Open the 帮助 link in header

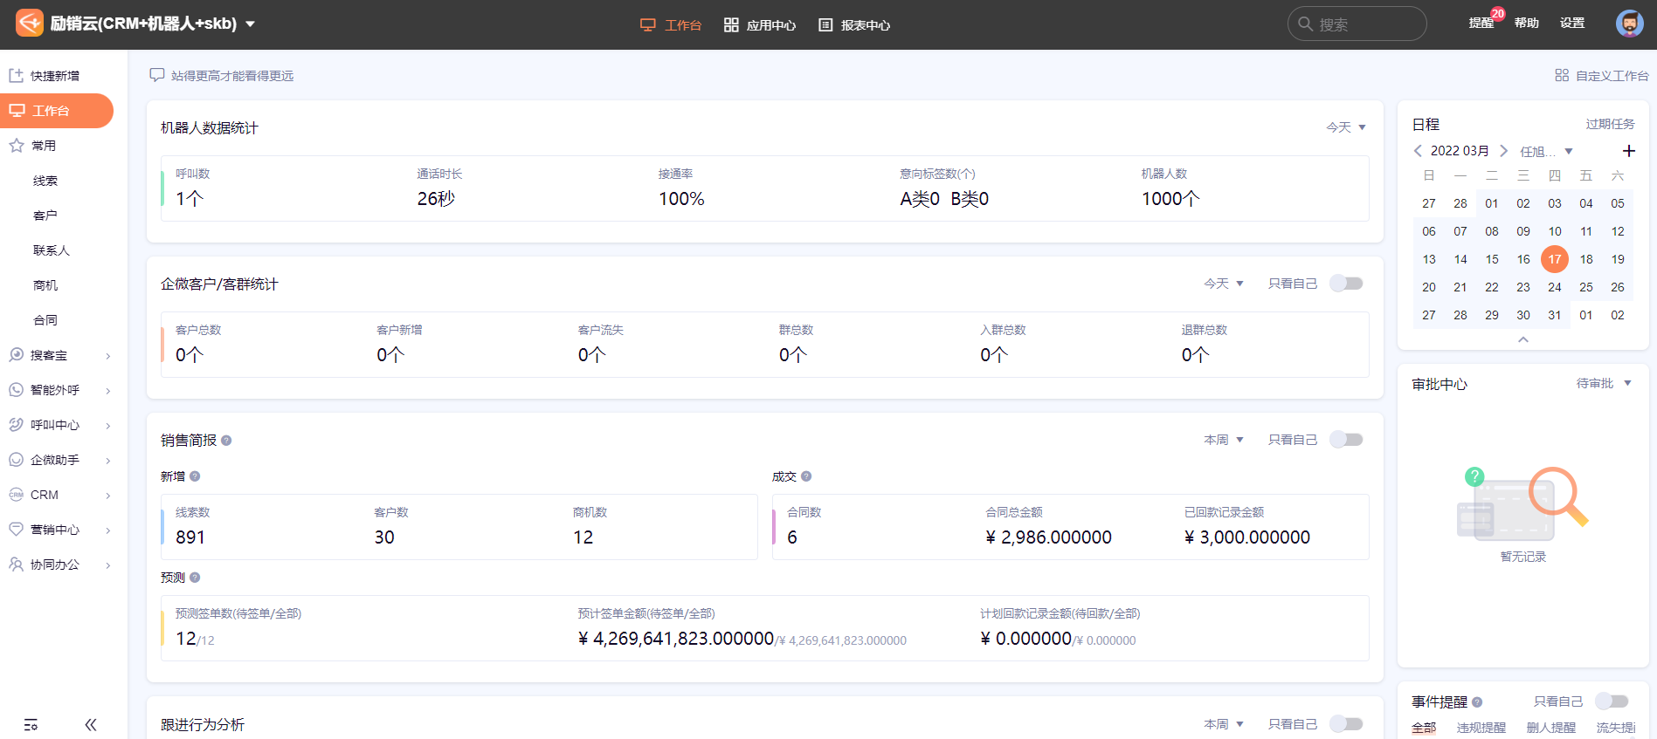point(1526,24)
